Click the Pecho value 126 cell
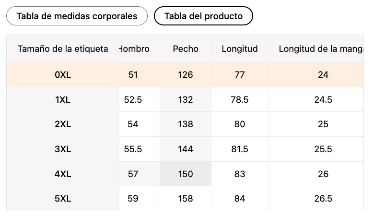The height and width of the screenshot is (216, 374). (186, 74)
